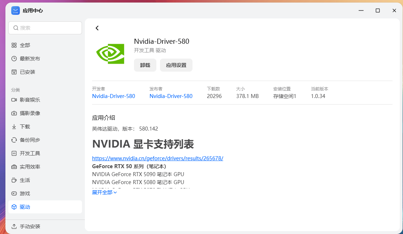Click the current version 1.0.34
403x234 pixels.
click(x=318, y=96)
